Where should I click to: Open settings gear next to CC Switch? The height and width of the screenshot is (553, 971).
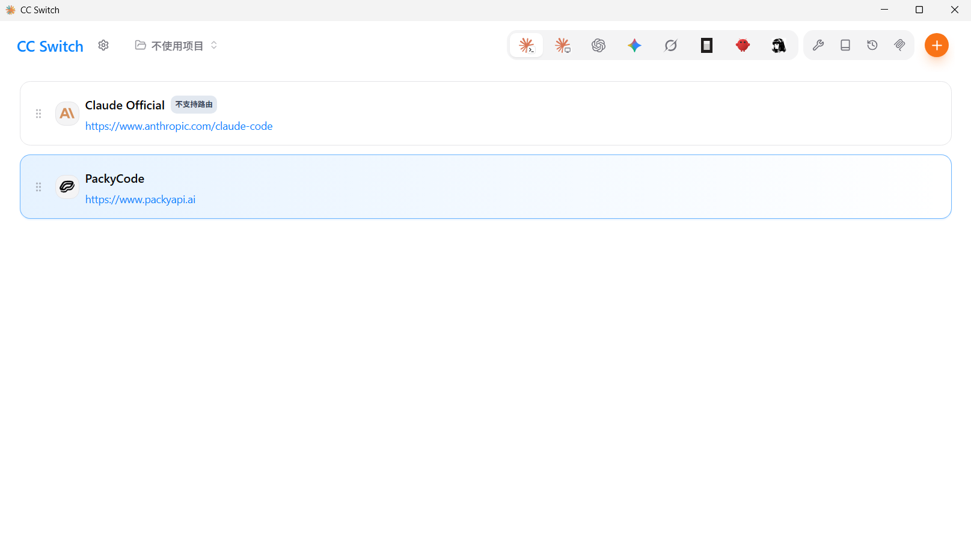[x=103, y=45]
